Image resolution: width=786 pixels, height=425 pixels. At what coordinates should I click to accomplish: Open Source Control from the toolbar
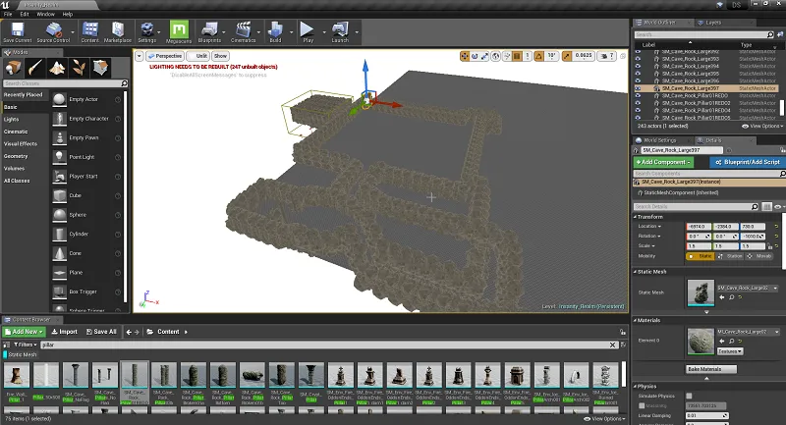pos(54,30)
